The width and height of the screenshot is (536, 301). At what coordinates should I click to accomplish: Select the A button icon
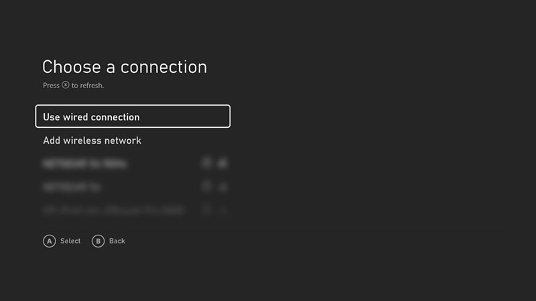point(49,241)
